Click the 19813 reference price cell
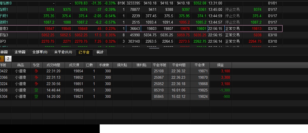The height and width of the screenshot is (133, 308). (257, 29)
